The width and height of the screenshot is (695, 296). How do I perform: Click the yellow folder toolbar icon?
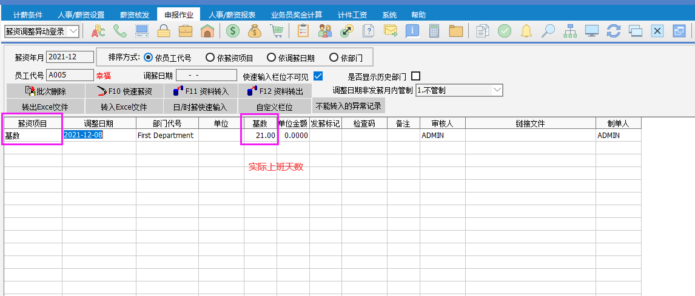coord(455,31)
